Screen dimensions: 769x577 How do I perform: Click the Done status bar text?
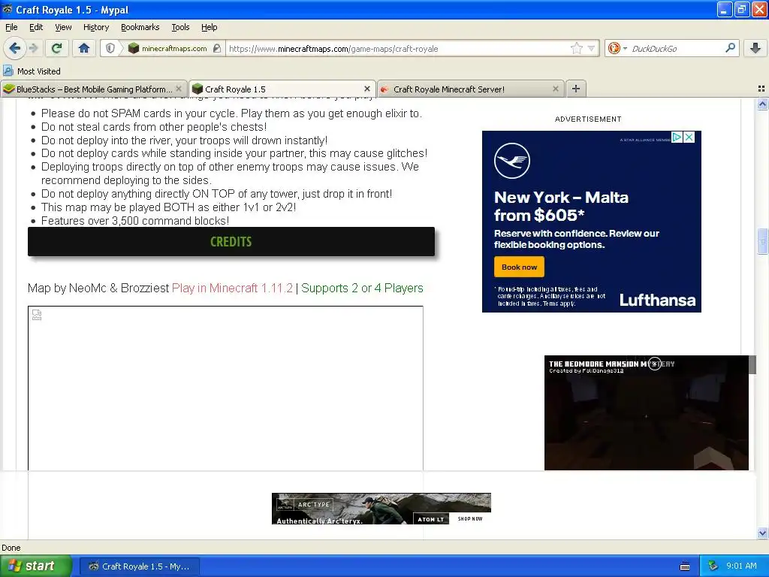click(x=11, y=548)
